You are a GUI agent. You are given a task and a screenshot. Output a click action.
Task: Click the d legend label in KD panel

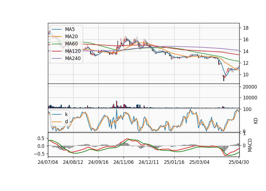click(66, 122)
